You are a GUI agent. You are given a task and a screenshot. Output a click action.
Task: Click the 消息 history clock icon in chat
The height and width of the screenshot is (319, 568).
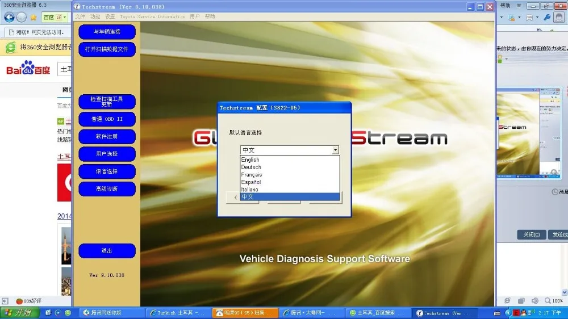pos(554,192)
